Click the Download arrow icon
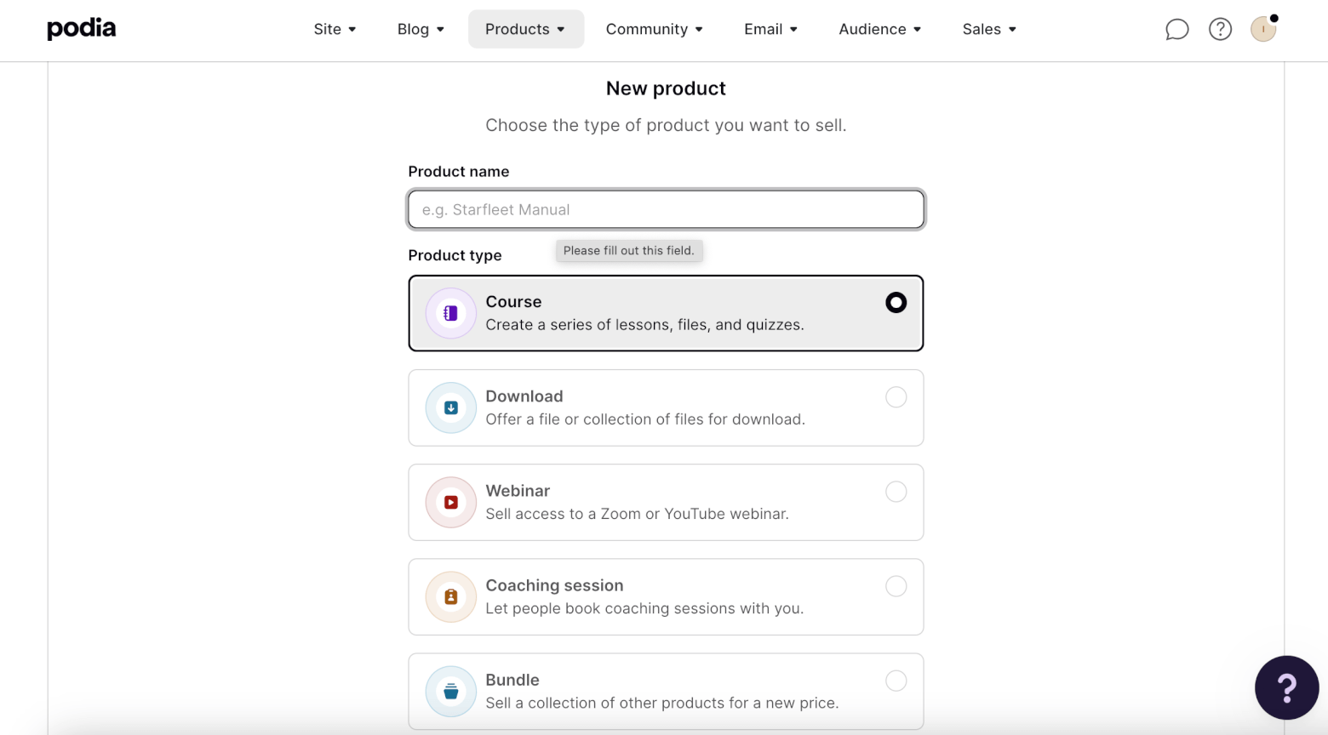This screenshot has height=735, width=1328. [x=451, y=407]
